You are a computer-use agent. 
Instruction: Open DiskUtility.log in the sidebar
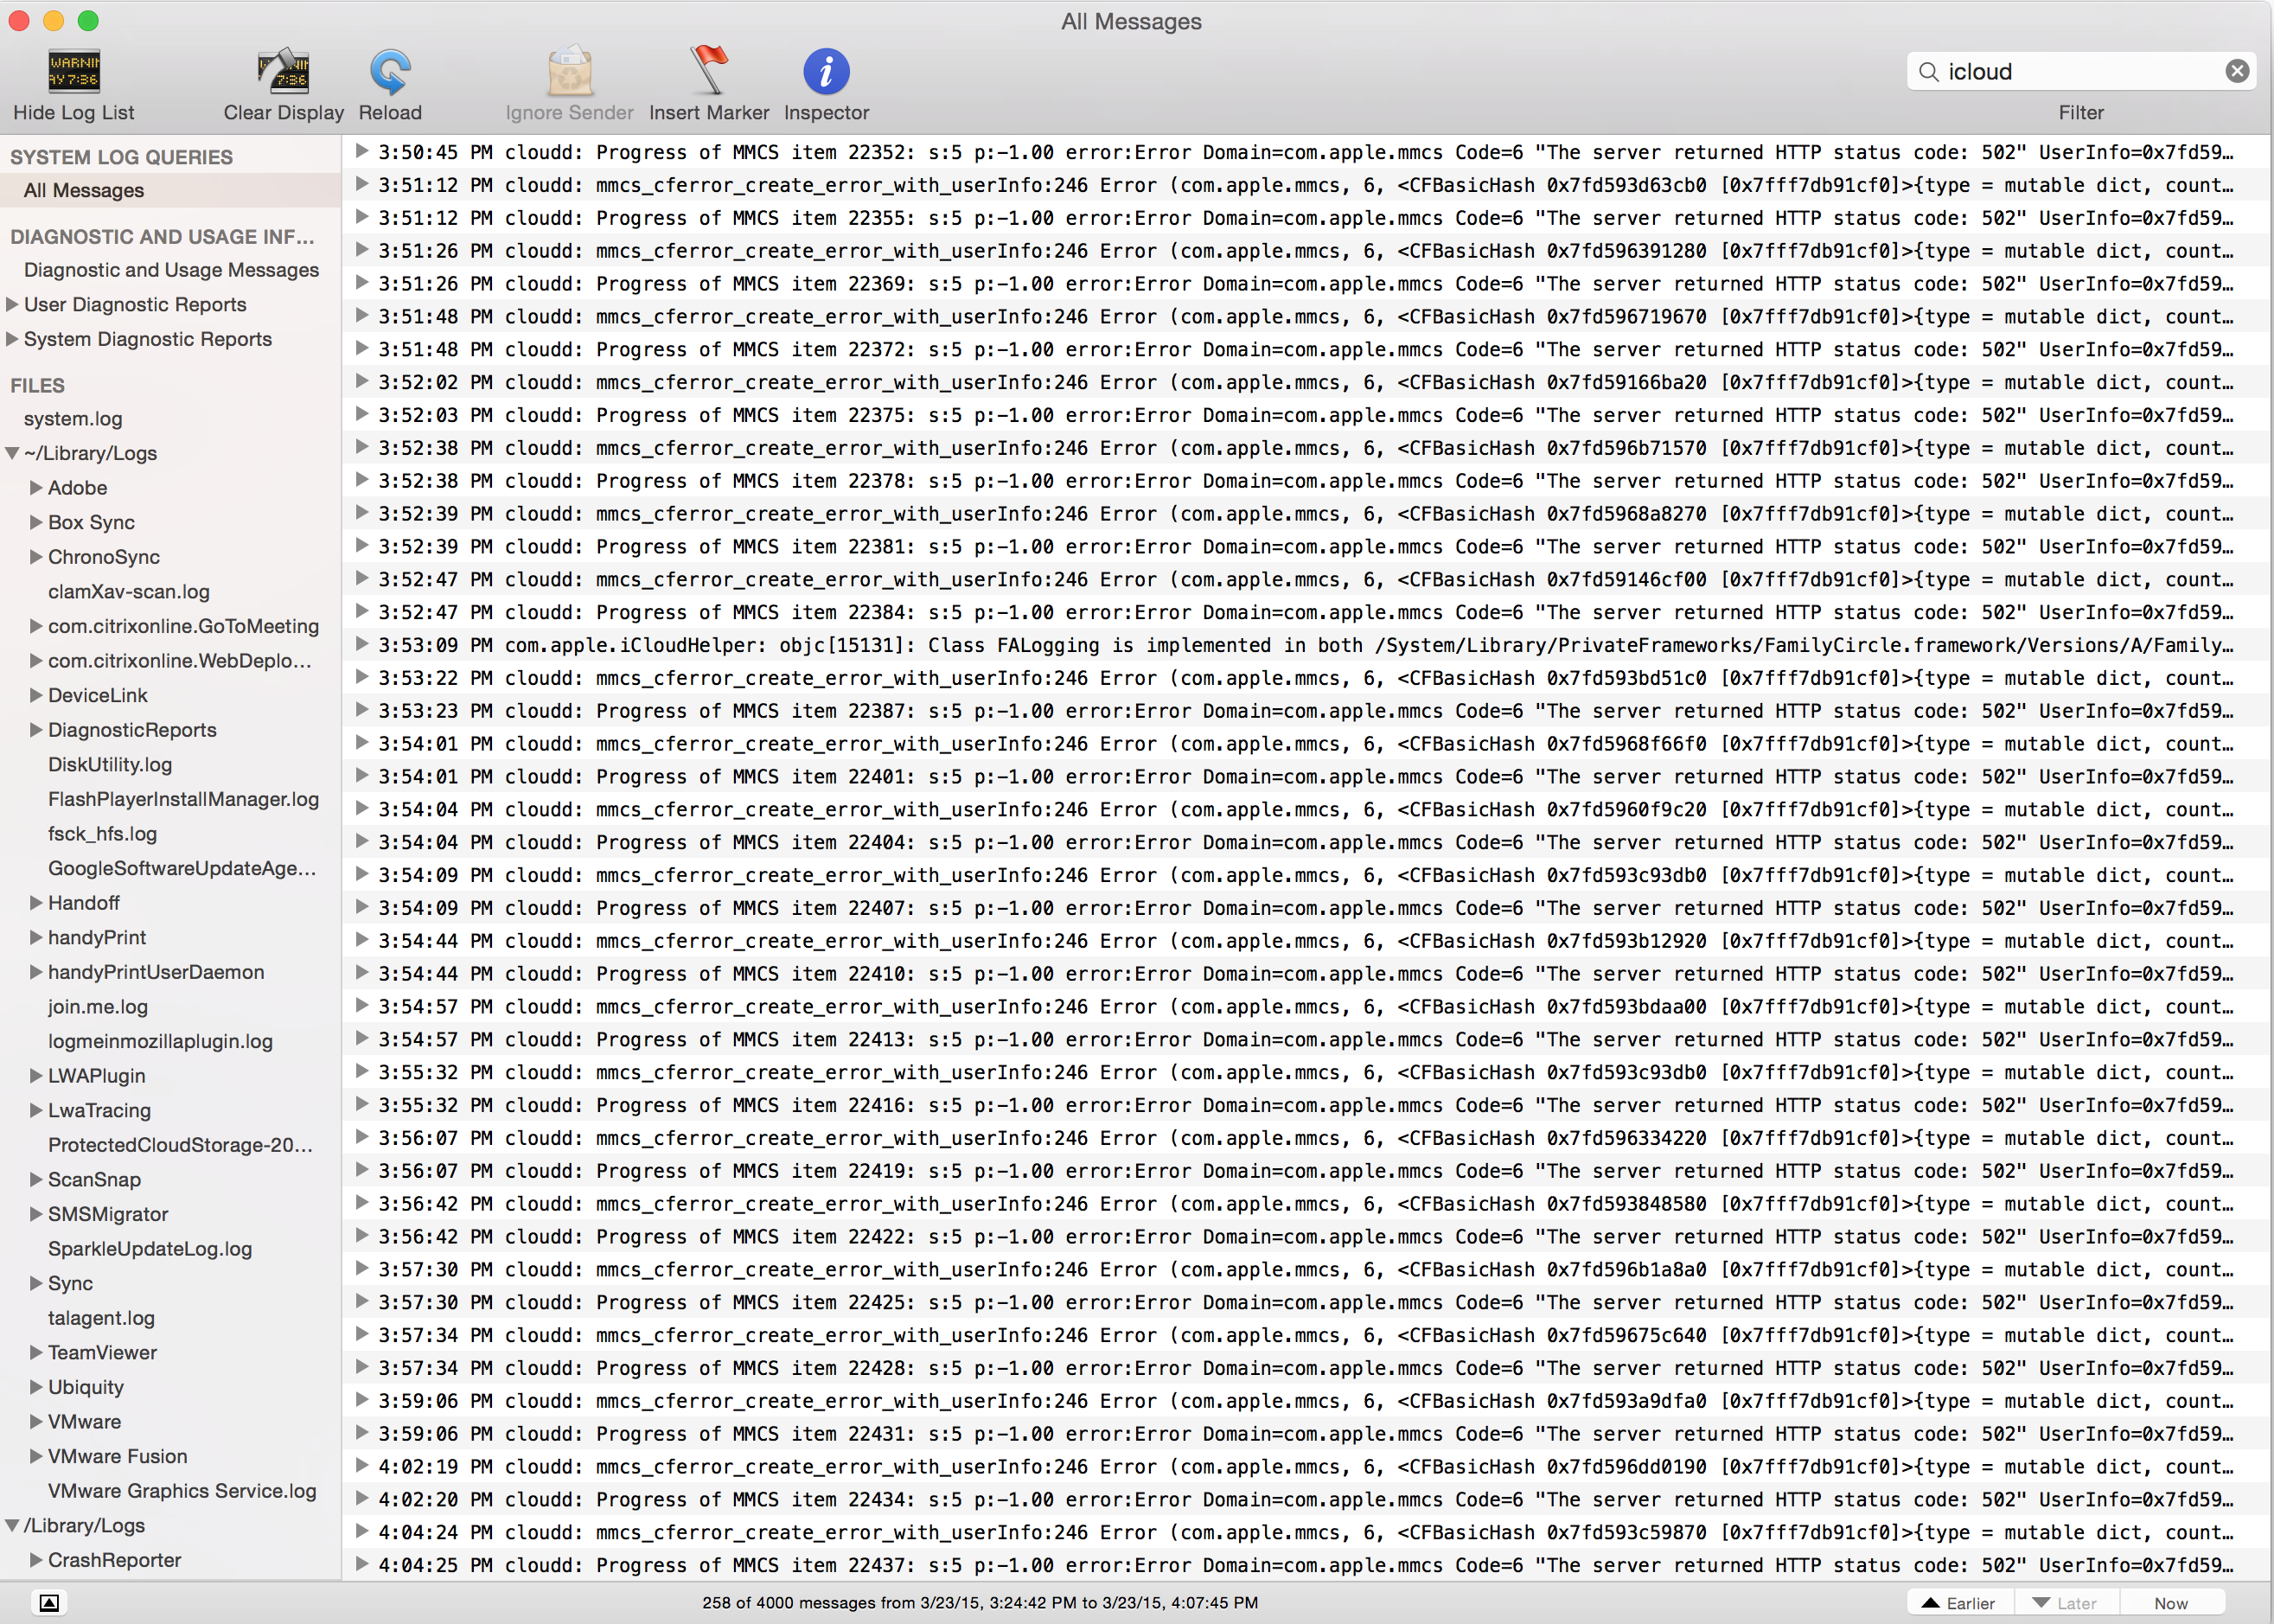(x=110, y=765)
